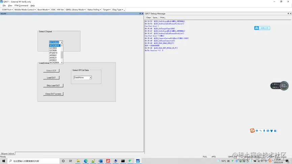The width and height of the screenshot is (292, 164).
Task: Open the QMSL Library Mode dropdown
Action: click(75, 10)
